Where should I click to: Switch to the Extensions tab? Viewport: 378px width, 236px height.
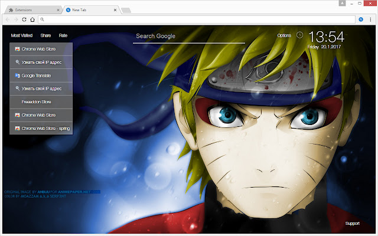click(34, 10)
